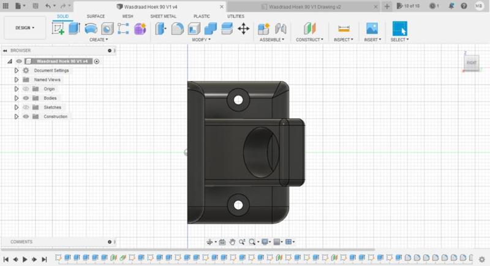Select the New Component tool
Image resolution: width=490 pixels, height=266 pixels.
pos(264,28)
